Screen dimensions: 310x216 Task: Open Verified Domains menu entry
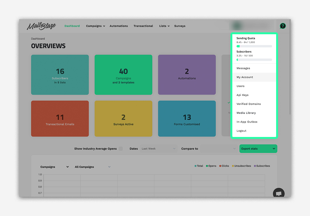248,104
